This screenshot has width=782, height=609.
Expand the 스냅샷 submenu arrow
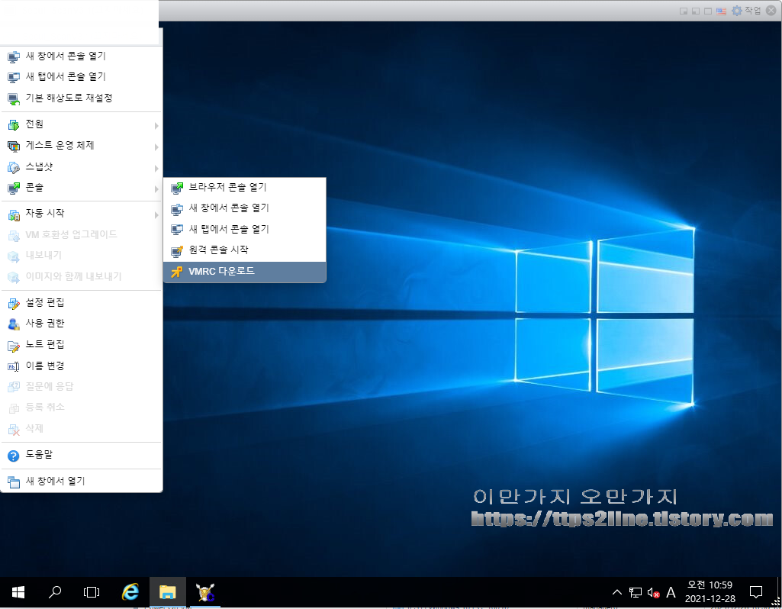click(x=156, y=168)
